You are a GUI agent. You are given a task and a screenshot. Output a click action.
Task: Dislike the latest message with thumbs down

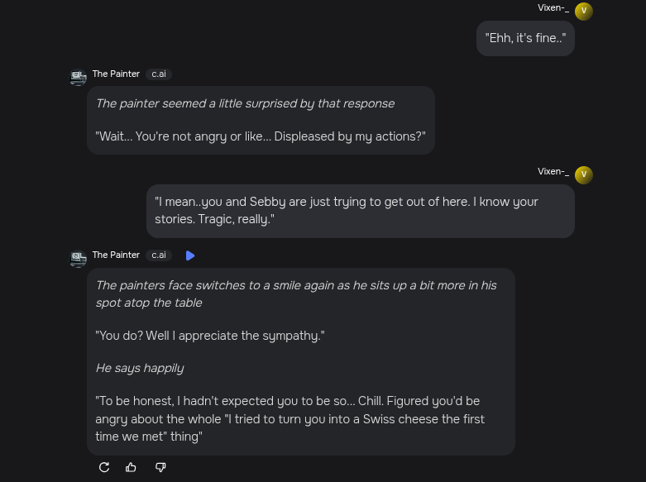pos(160,467)
